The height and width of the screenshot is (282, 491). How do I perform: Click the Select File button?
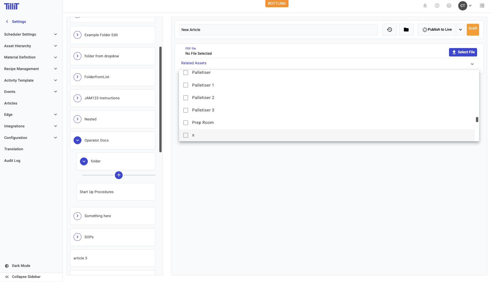[463, 52]
